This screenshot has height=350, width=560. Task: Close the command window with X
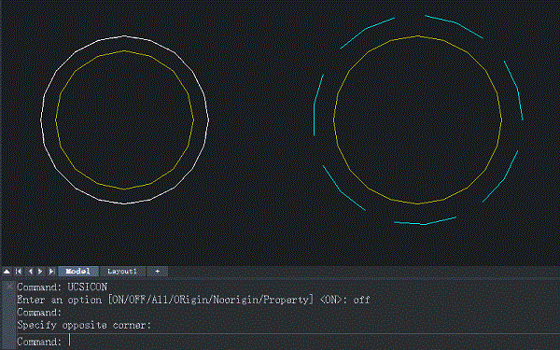coord(9,287)
